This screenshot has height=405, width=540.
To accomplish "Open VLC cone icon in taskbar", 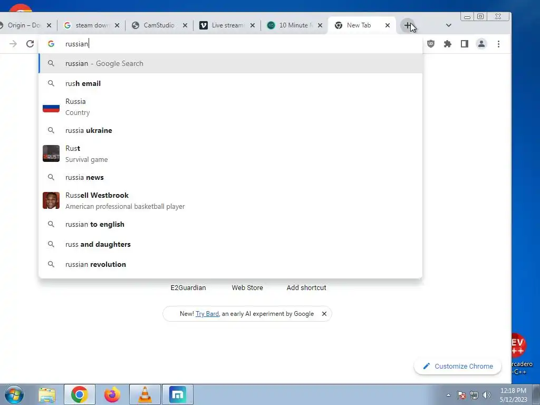I will click(145, 394).
